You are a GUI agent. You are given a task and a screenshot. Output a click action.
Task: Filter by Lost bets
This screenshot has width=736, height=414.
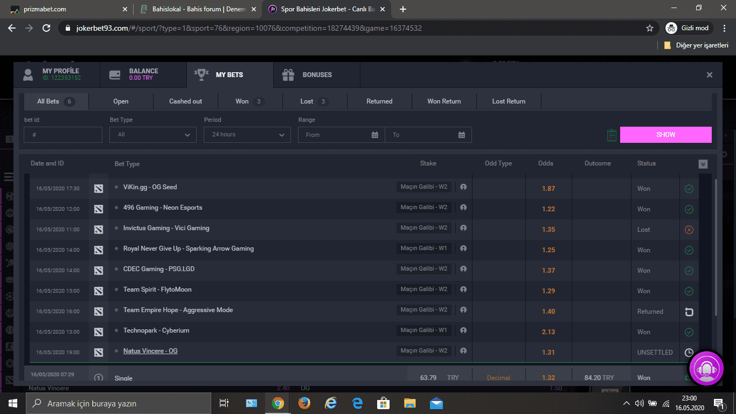pos(315,101)
